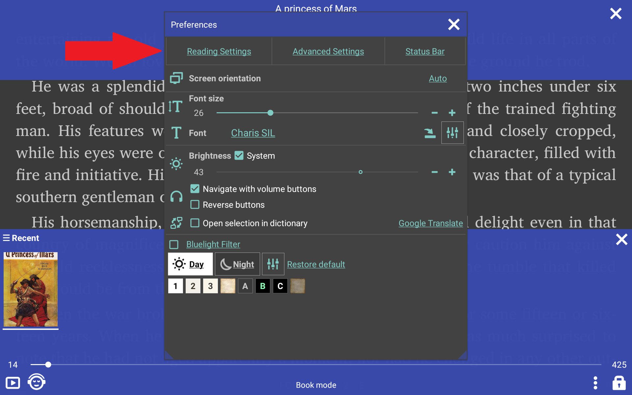Click the import font icon beside Charis SIL

[430, 133]
